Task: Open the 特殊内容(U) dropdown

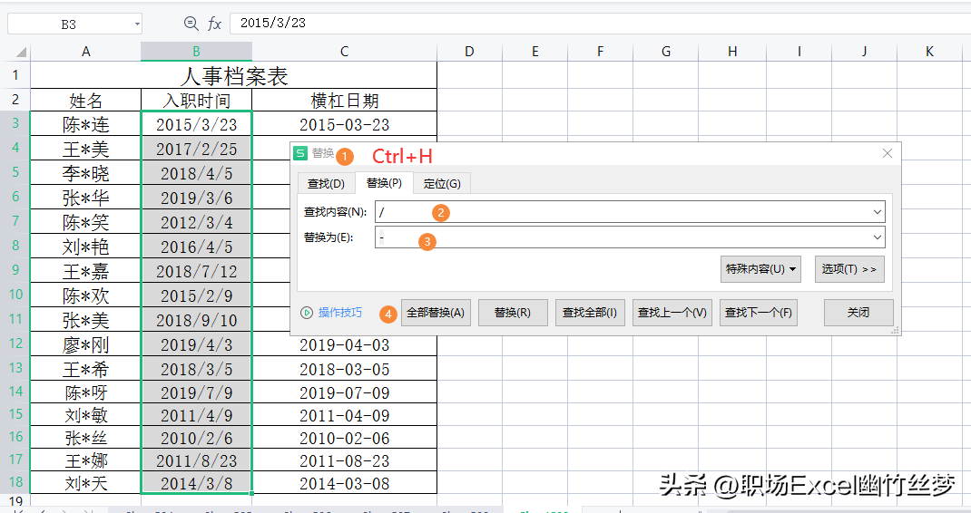Action: [x=760, y=269]
